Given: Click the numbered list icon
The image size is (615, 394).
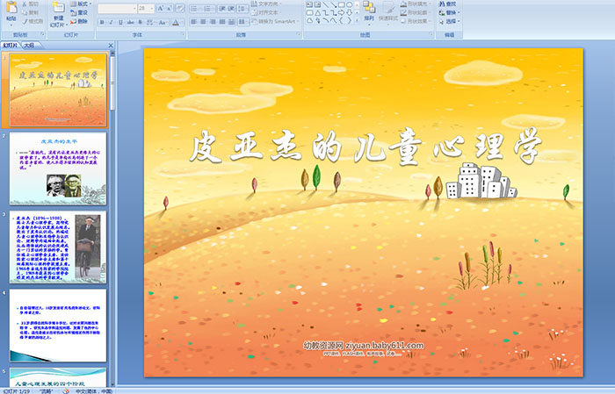Looking at the screenshot, I should pos(209,9).
